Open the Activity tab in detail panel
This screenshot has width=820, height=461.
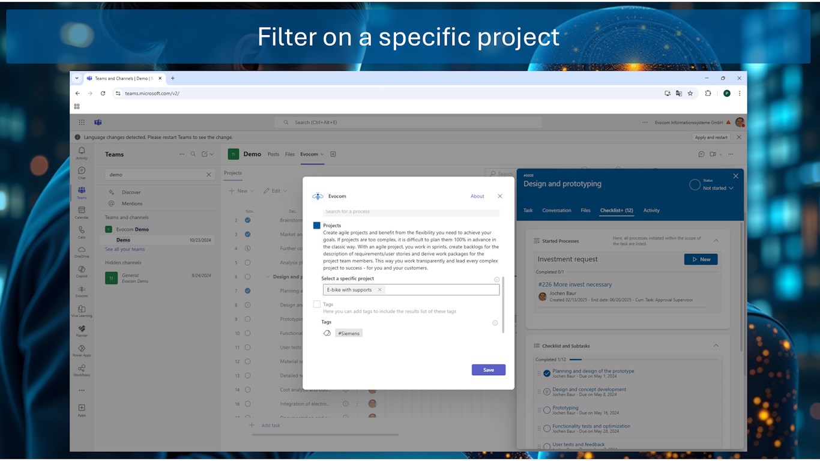(x=651, y=211)
